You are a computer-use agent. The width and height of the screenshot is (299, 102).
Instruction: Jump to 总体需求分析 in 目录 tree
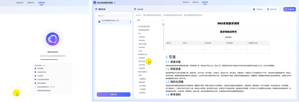(x=142, y=54)
